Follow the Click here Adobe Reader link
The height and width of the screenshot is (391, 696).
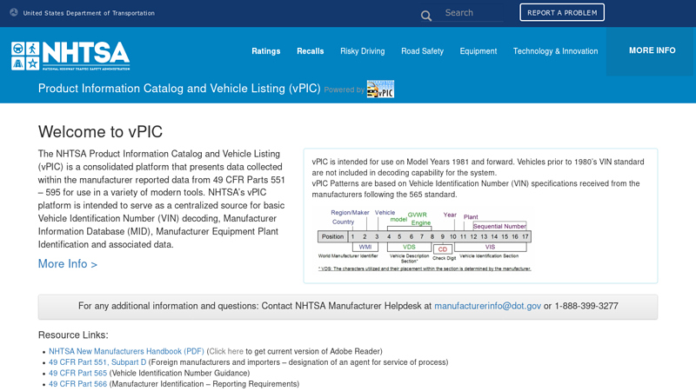point(226,351)
